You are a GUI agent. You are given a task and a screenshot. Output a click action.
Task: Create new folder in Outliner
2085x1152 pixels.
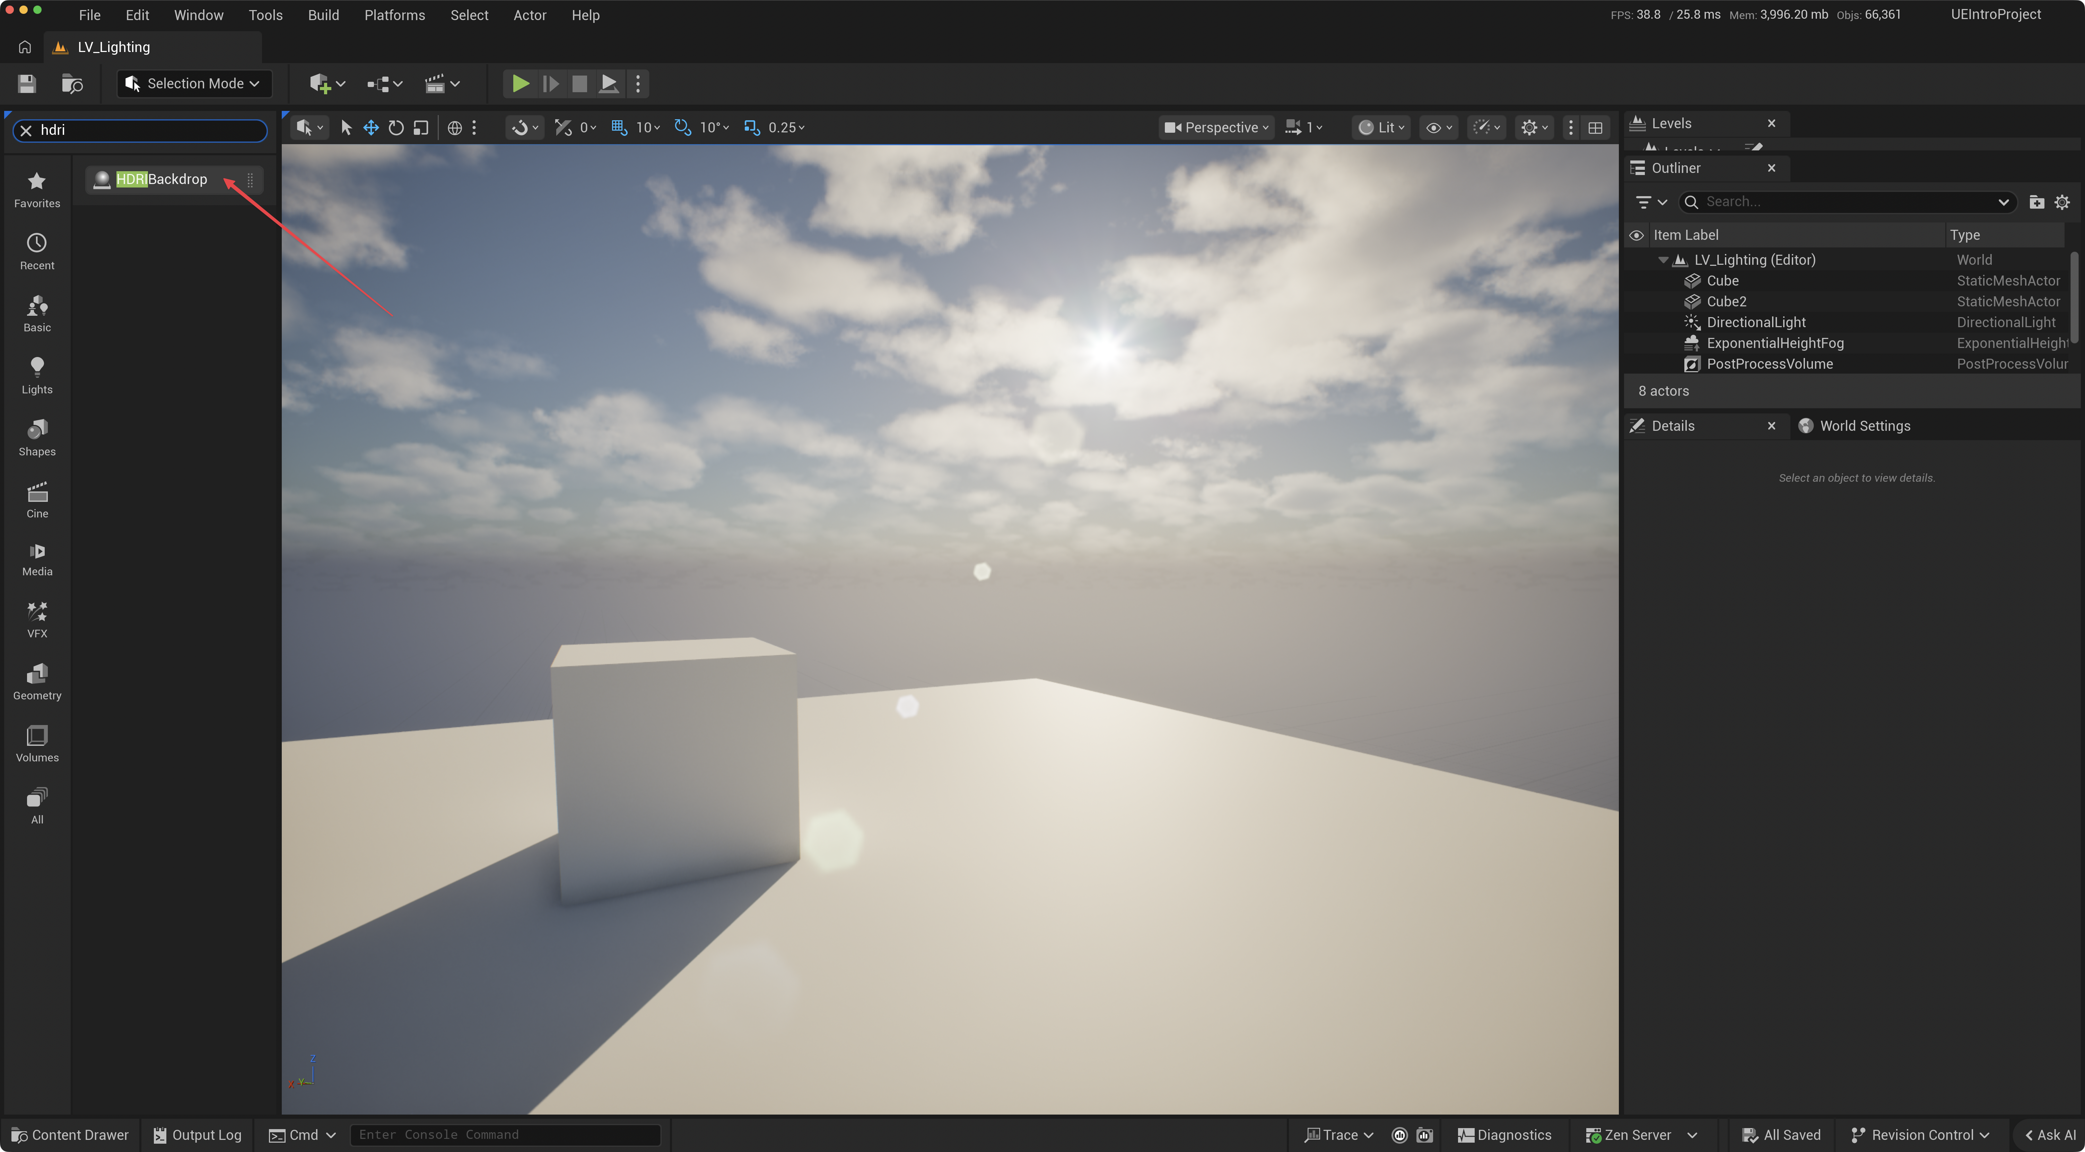pos(2036,202)
